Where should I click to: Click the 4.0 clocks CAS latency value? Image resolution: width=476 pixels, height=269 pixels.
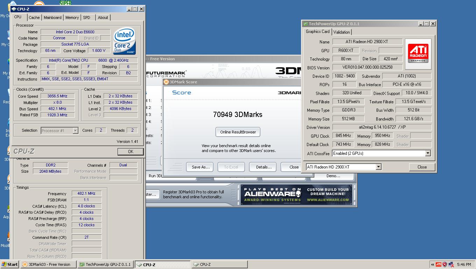86,206
